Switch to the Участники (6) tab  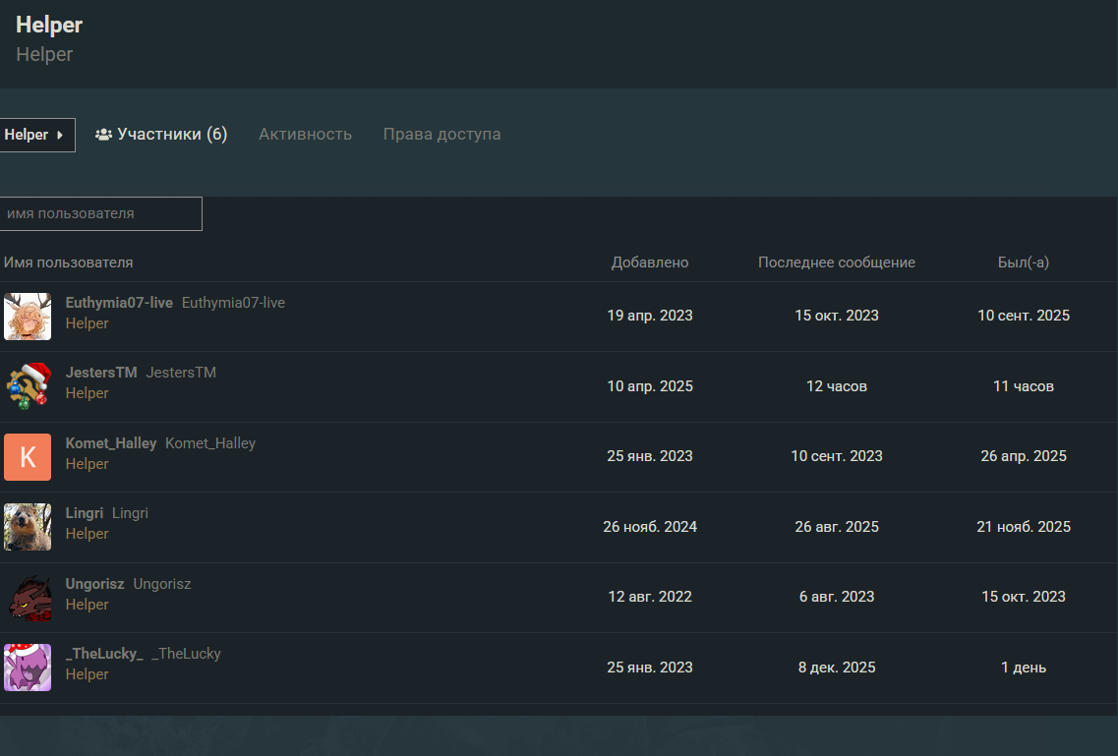click(161, 135)
